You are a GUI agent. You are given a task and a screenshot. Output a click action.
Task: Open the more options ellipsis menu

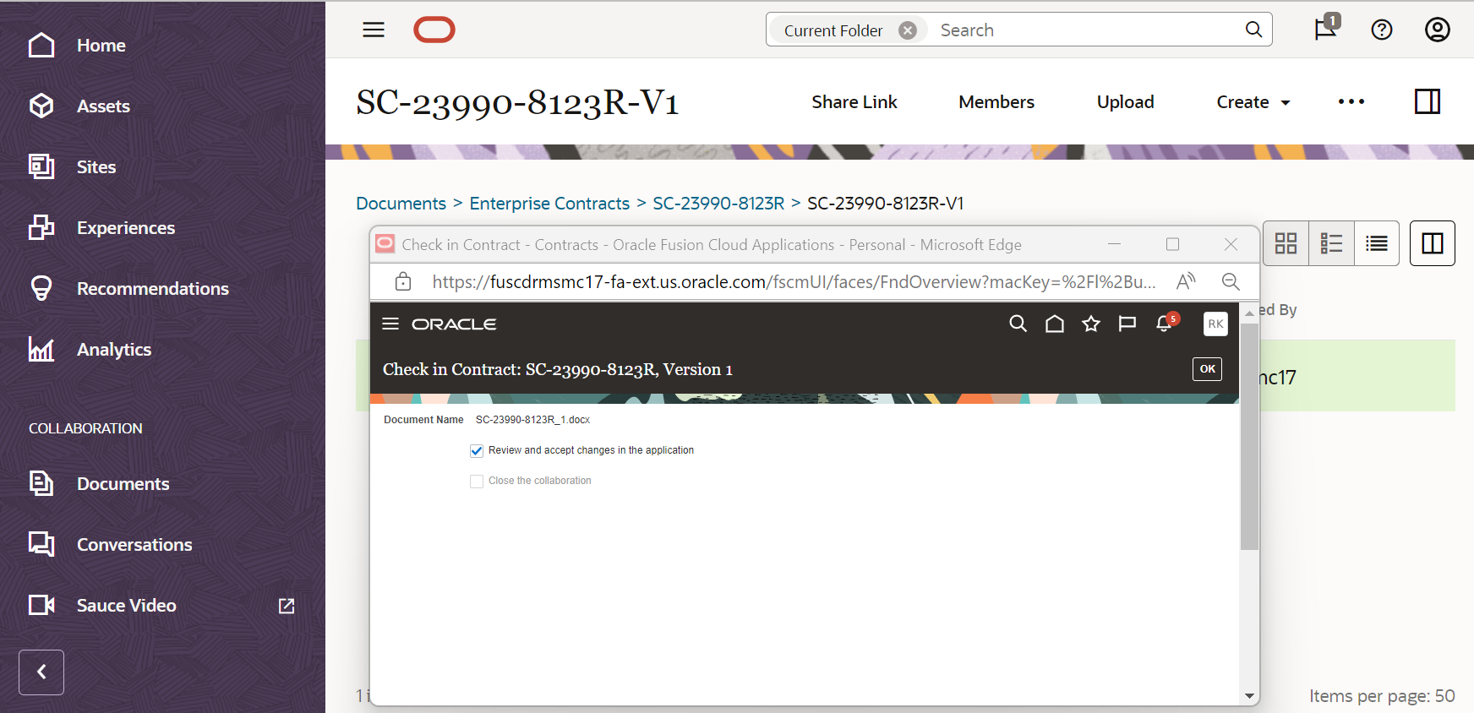(1351, 101)
